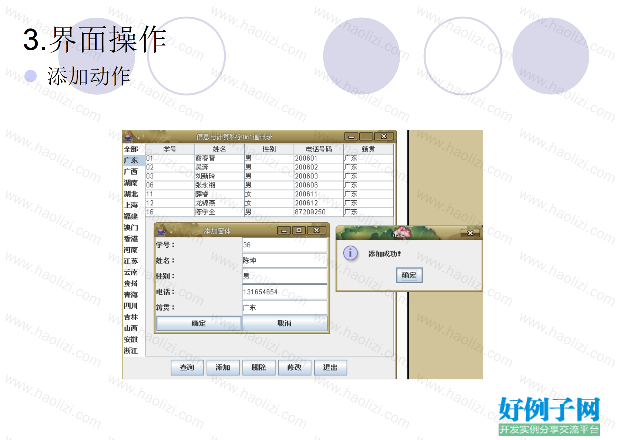The width and height of the screenshot is (621, 440).
Task: Click the 退出 button
Action: pos(330,368)
